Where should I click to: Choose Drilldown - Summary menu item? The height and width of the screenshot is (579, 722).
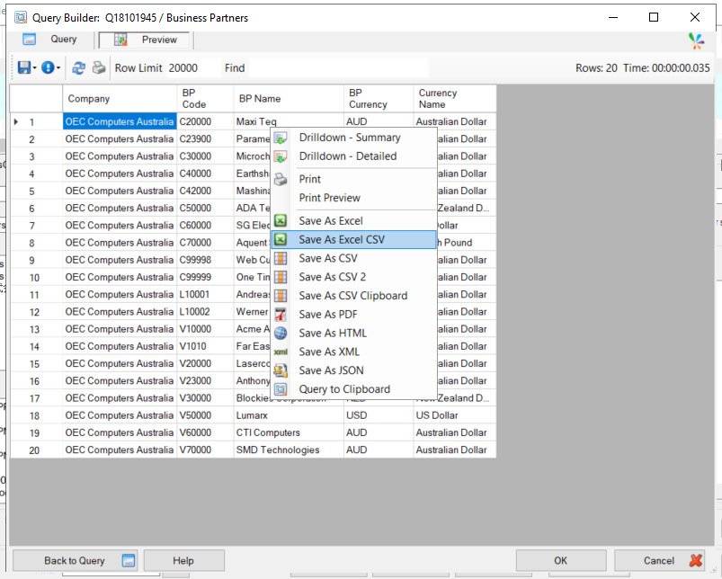(x=353, y=138)
